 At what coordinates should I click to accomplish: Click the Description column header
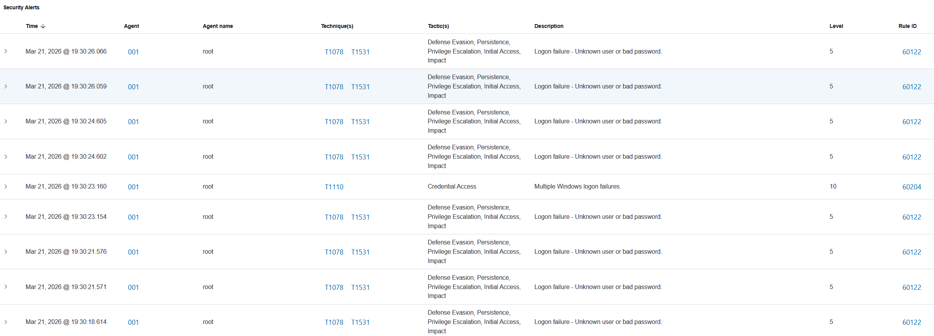(x=549, y=26)
